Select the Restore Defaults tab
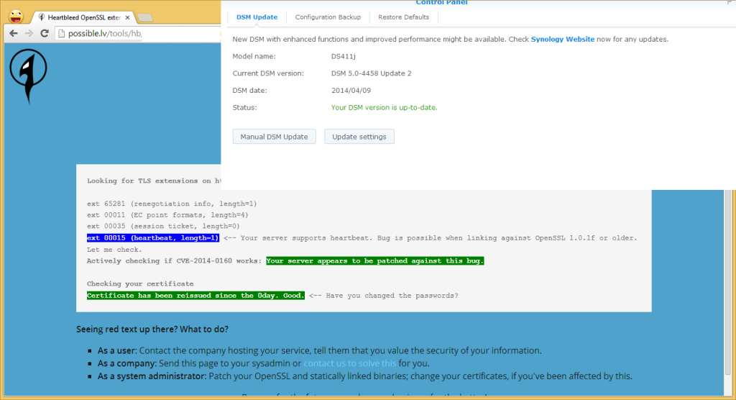Screen dimensions: 736x400 (404, 17)
